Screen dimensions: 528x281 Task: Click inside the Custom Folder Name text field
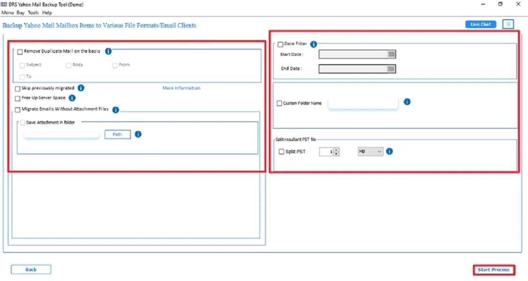[363, 102]
